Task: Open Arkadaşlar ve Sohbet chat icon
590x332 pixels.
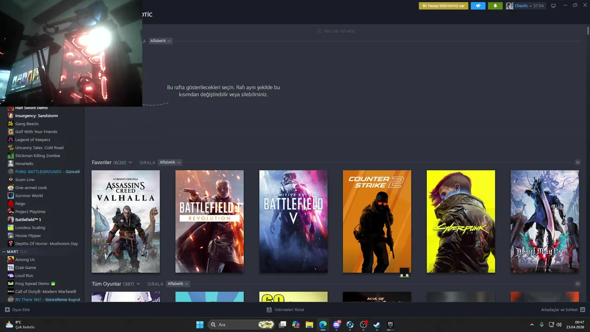Action: point(583,310)
